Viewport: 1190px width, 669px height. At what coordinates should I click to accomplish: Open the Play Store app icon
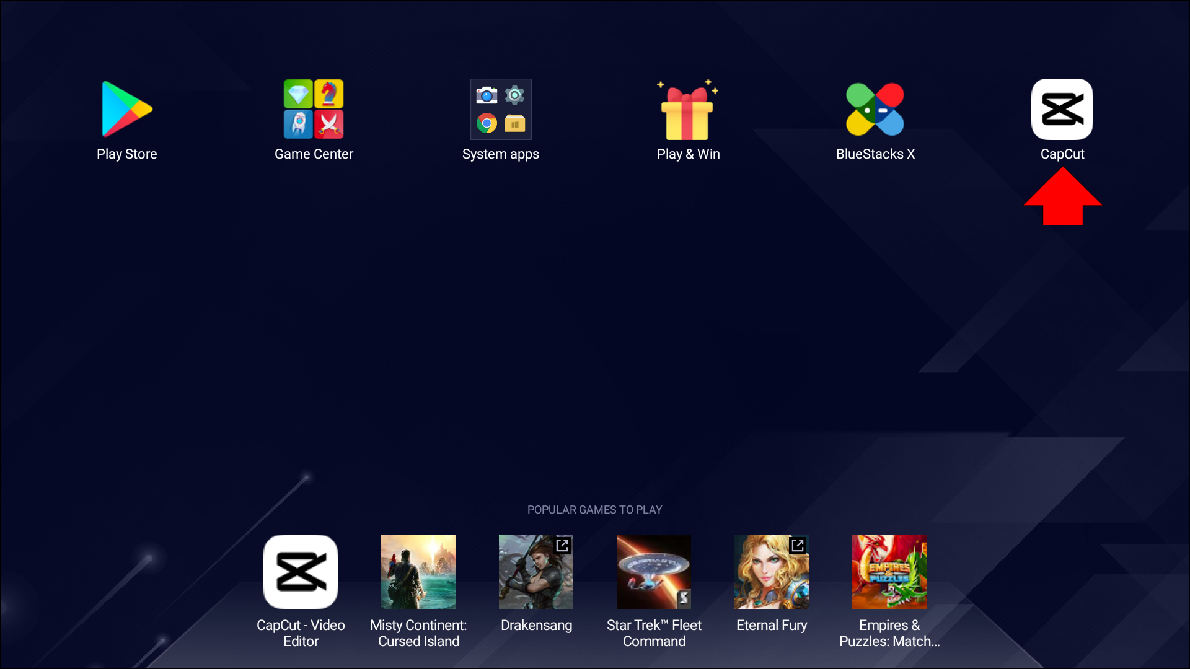point(126,109)
